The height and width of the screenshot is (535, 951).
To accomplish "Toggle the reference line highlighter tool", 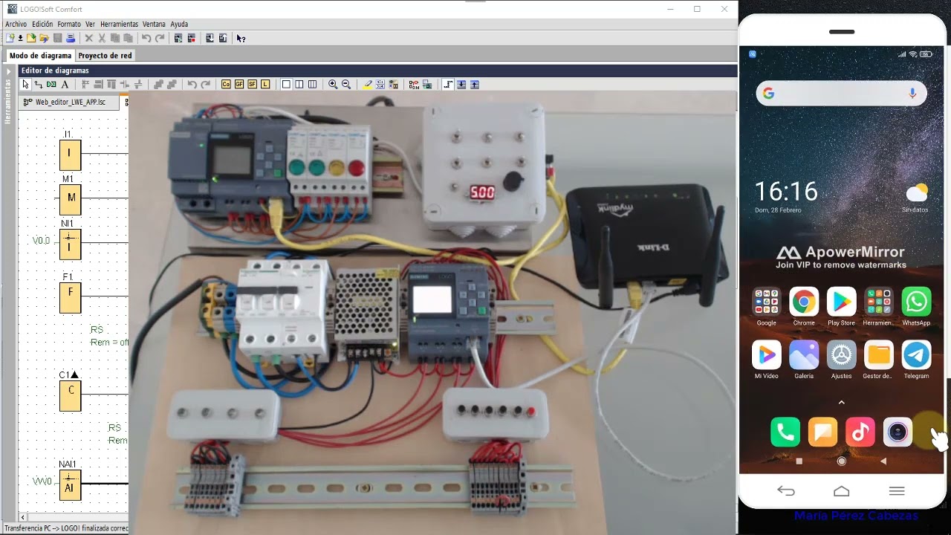I will [367, 85].
